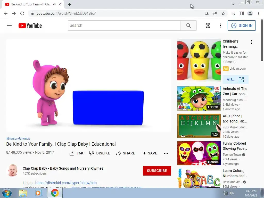Open Animals At The Zoo video thumbnail

(199, 98)
